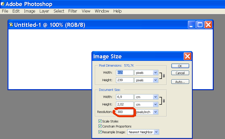The width and height of the screenshot is (225, 139).
Task: Open the Edit menu
Action: point(16,11)
